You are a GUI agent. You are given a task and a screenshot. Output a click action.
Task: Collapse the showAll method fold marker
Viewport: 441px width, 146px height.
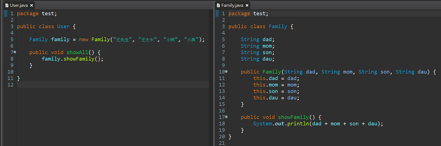tap(15, 52)
